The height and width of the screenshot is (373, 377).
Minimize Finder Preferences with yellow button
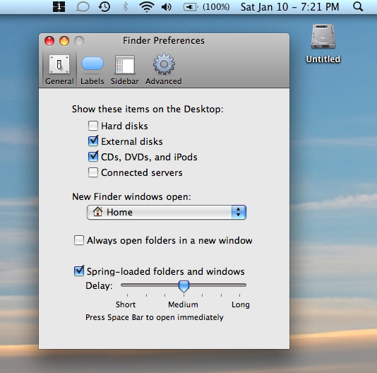pyautogui.click(x=64, y=41)
